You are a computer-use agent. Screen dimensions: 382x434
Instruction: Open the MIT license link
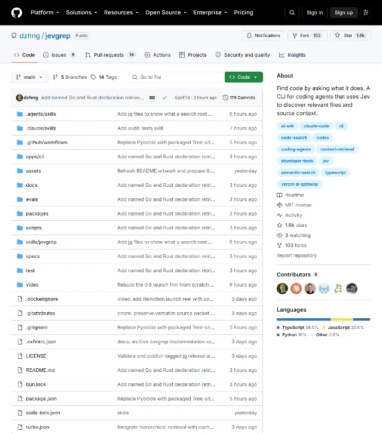click(x=294, y=205)
